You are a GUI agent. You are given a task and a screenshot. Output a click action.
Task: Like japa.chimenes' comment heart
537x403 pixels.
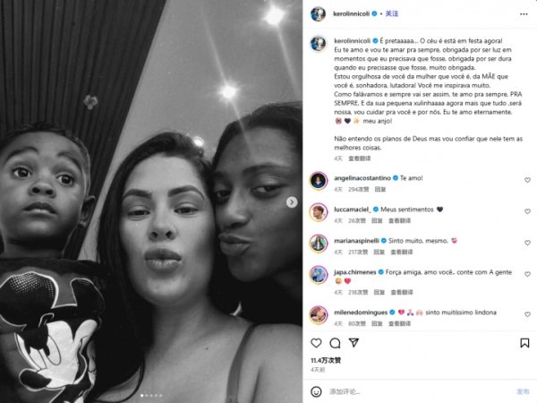527,274
